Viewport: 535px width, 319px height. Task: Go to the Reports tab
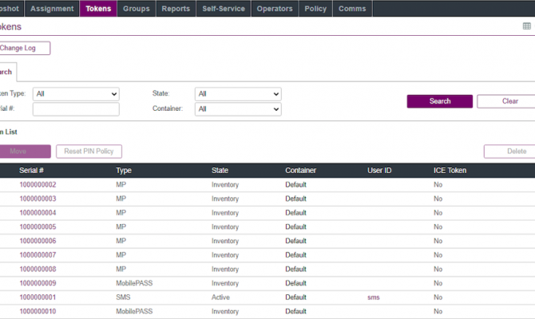[176, 9]
